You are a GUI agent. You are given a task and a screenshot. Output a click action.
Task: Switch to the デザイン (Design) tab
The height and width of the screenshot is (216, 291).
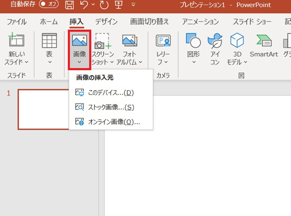[106, 22]
